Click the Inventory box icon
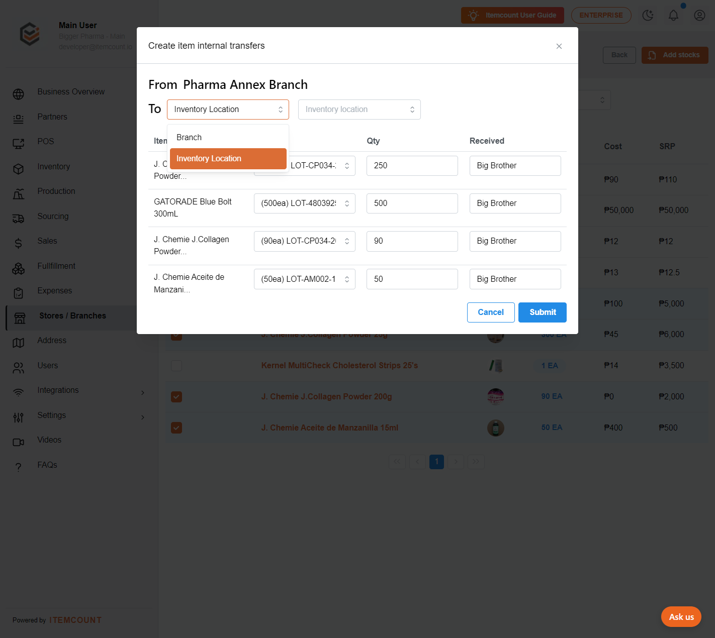 19,169
